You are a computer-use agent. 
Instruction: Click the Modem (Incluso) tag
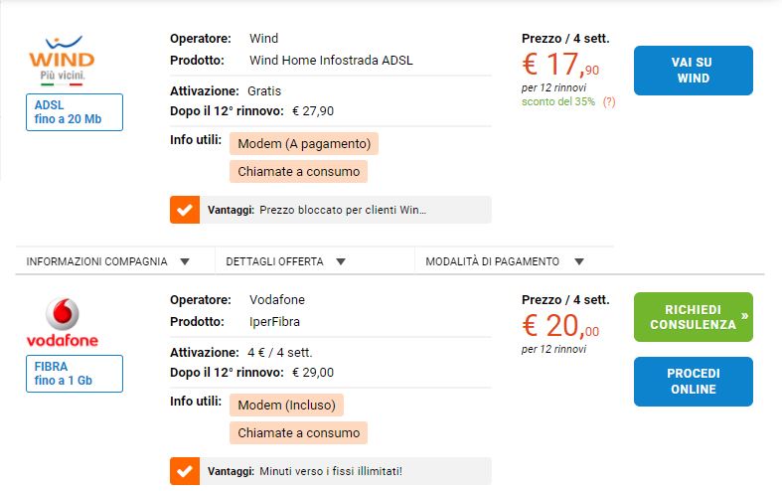pos(286,406)
